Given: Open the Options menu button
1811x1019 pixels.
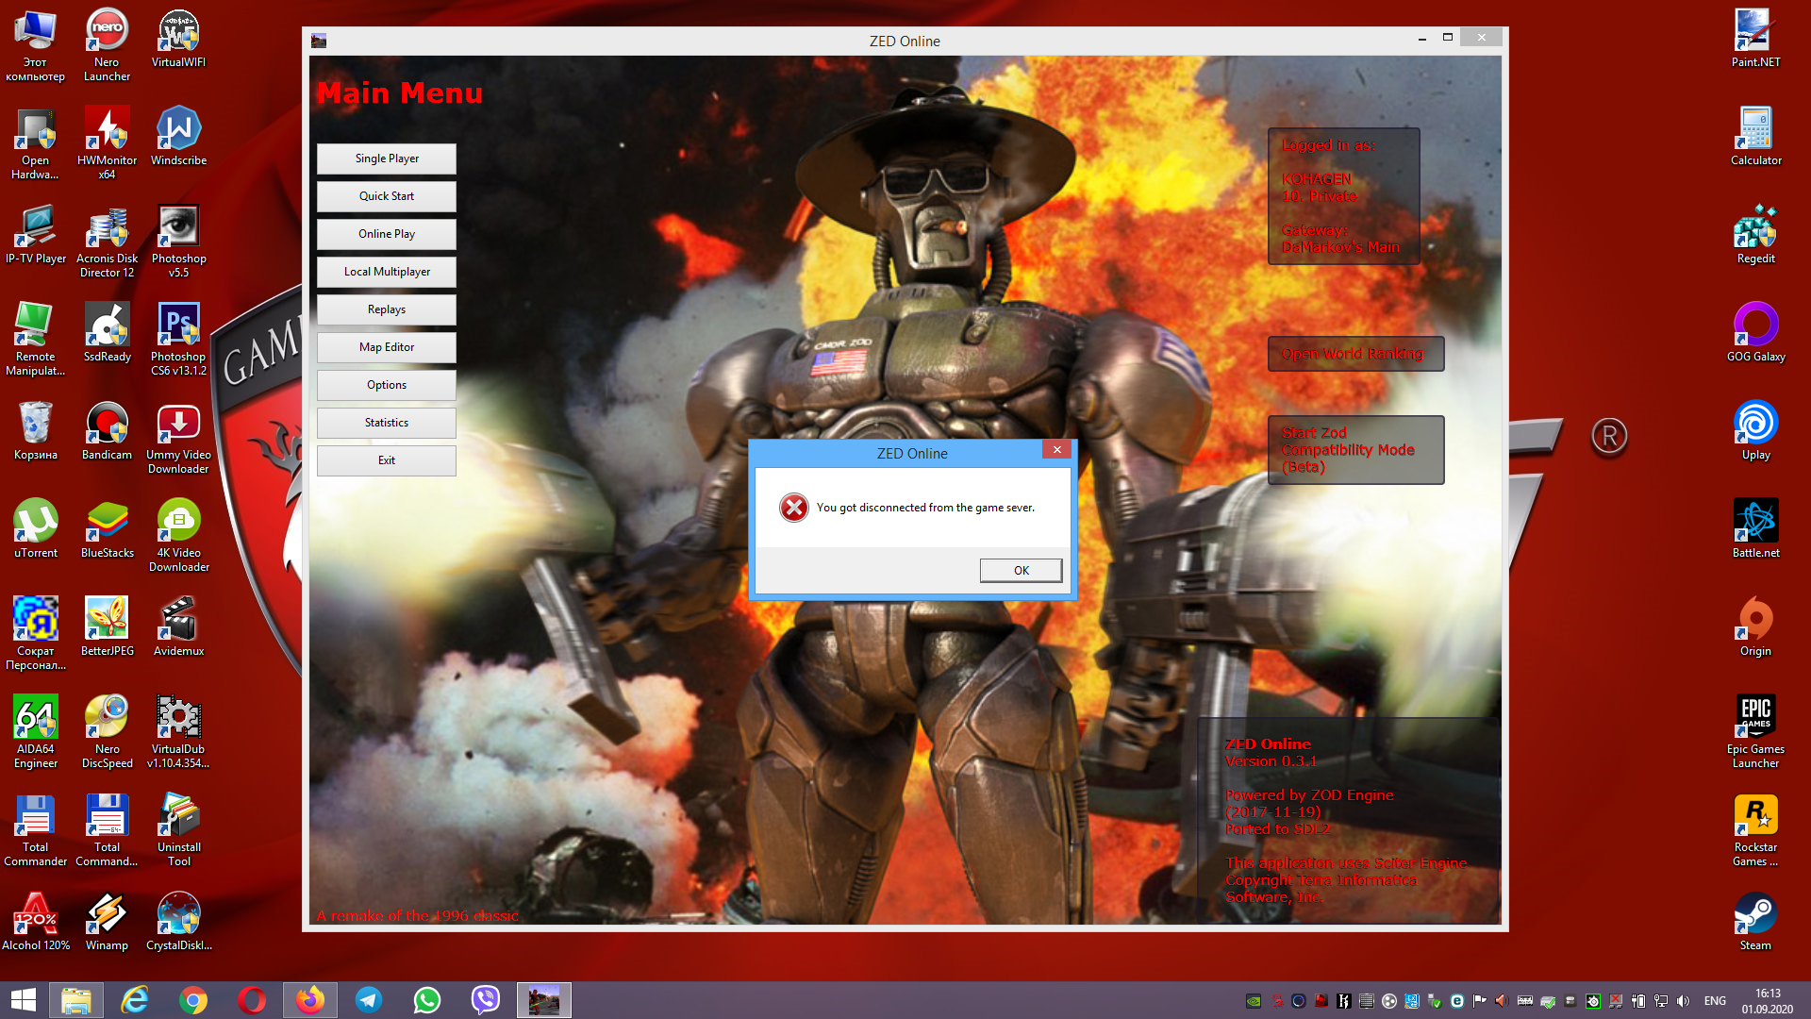Looking at the screenshot, I should (x=387, y=385).
